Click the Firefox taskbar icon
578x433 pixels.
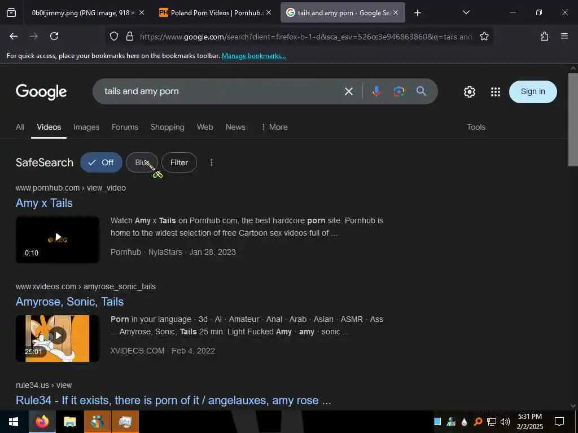click(x=42, y=422)
